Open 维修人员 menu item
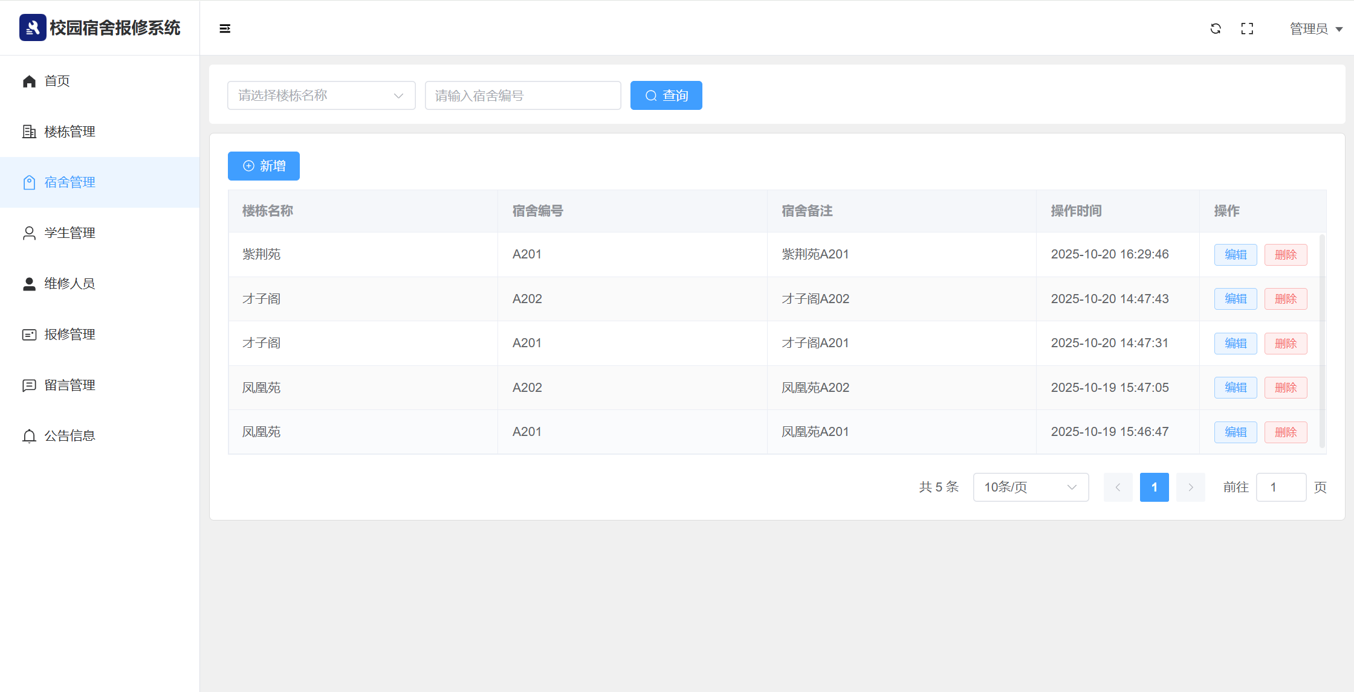This screenshot has width=1354, height=692. 70,284
